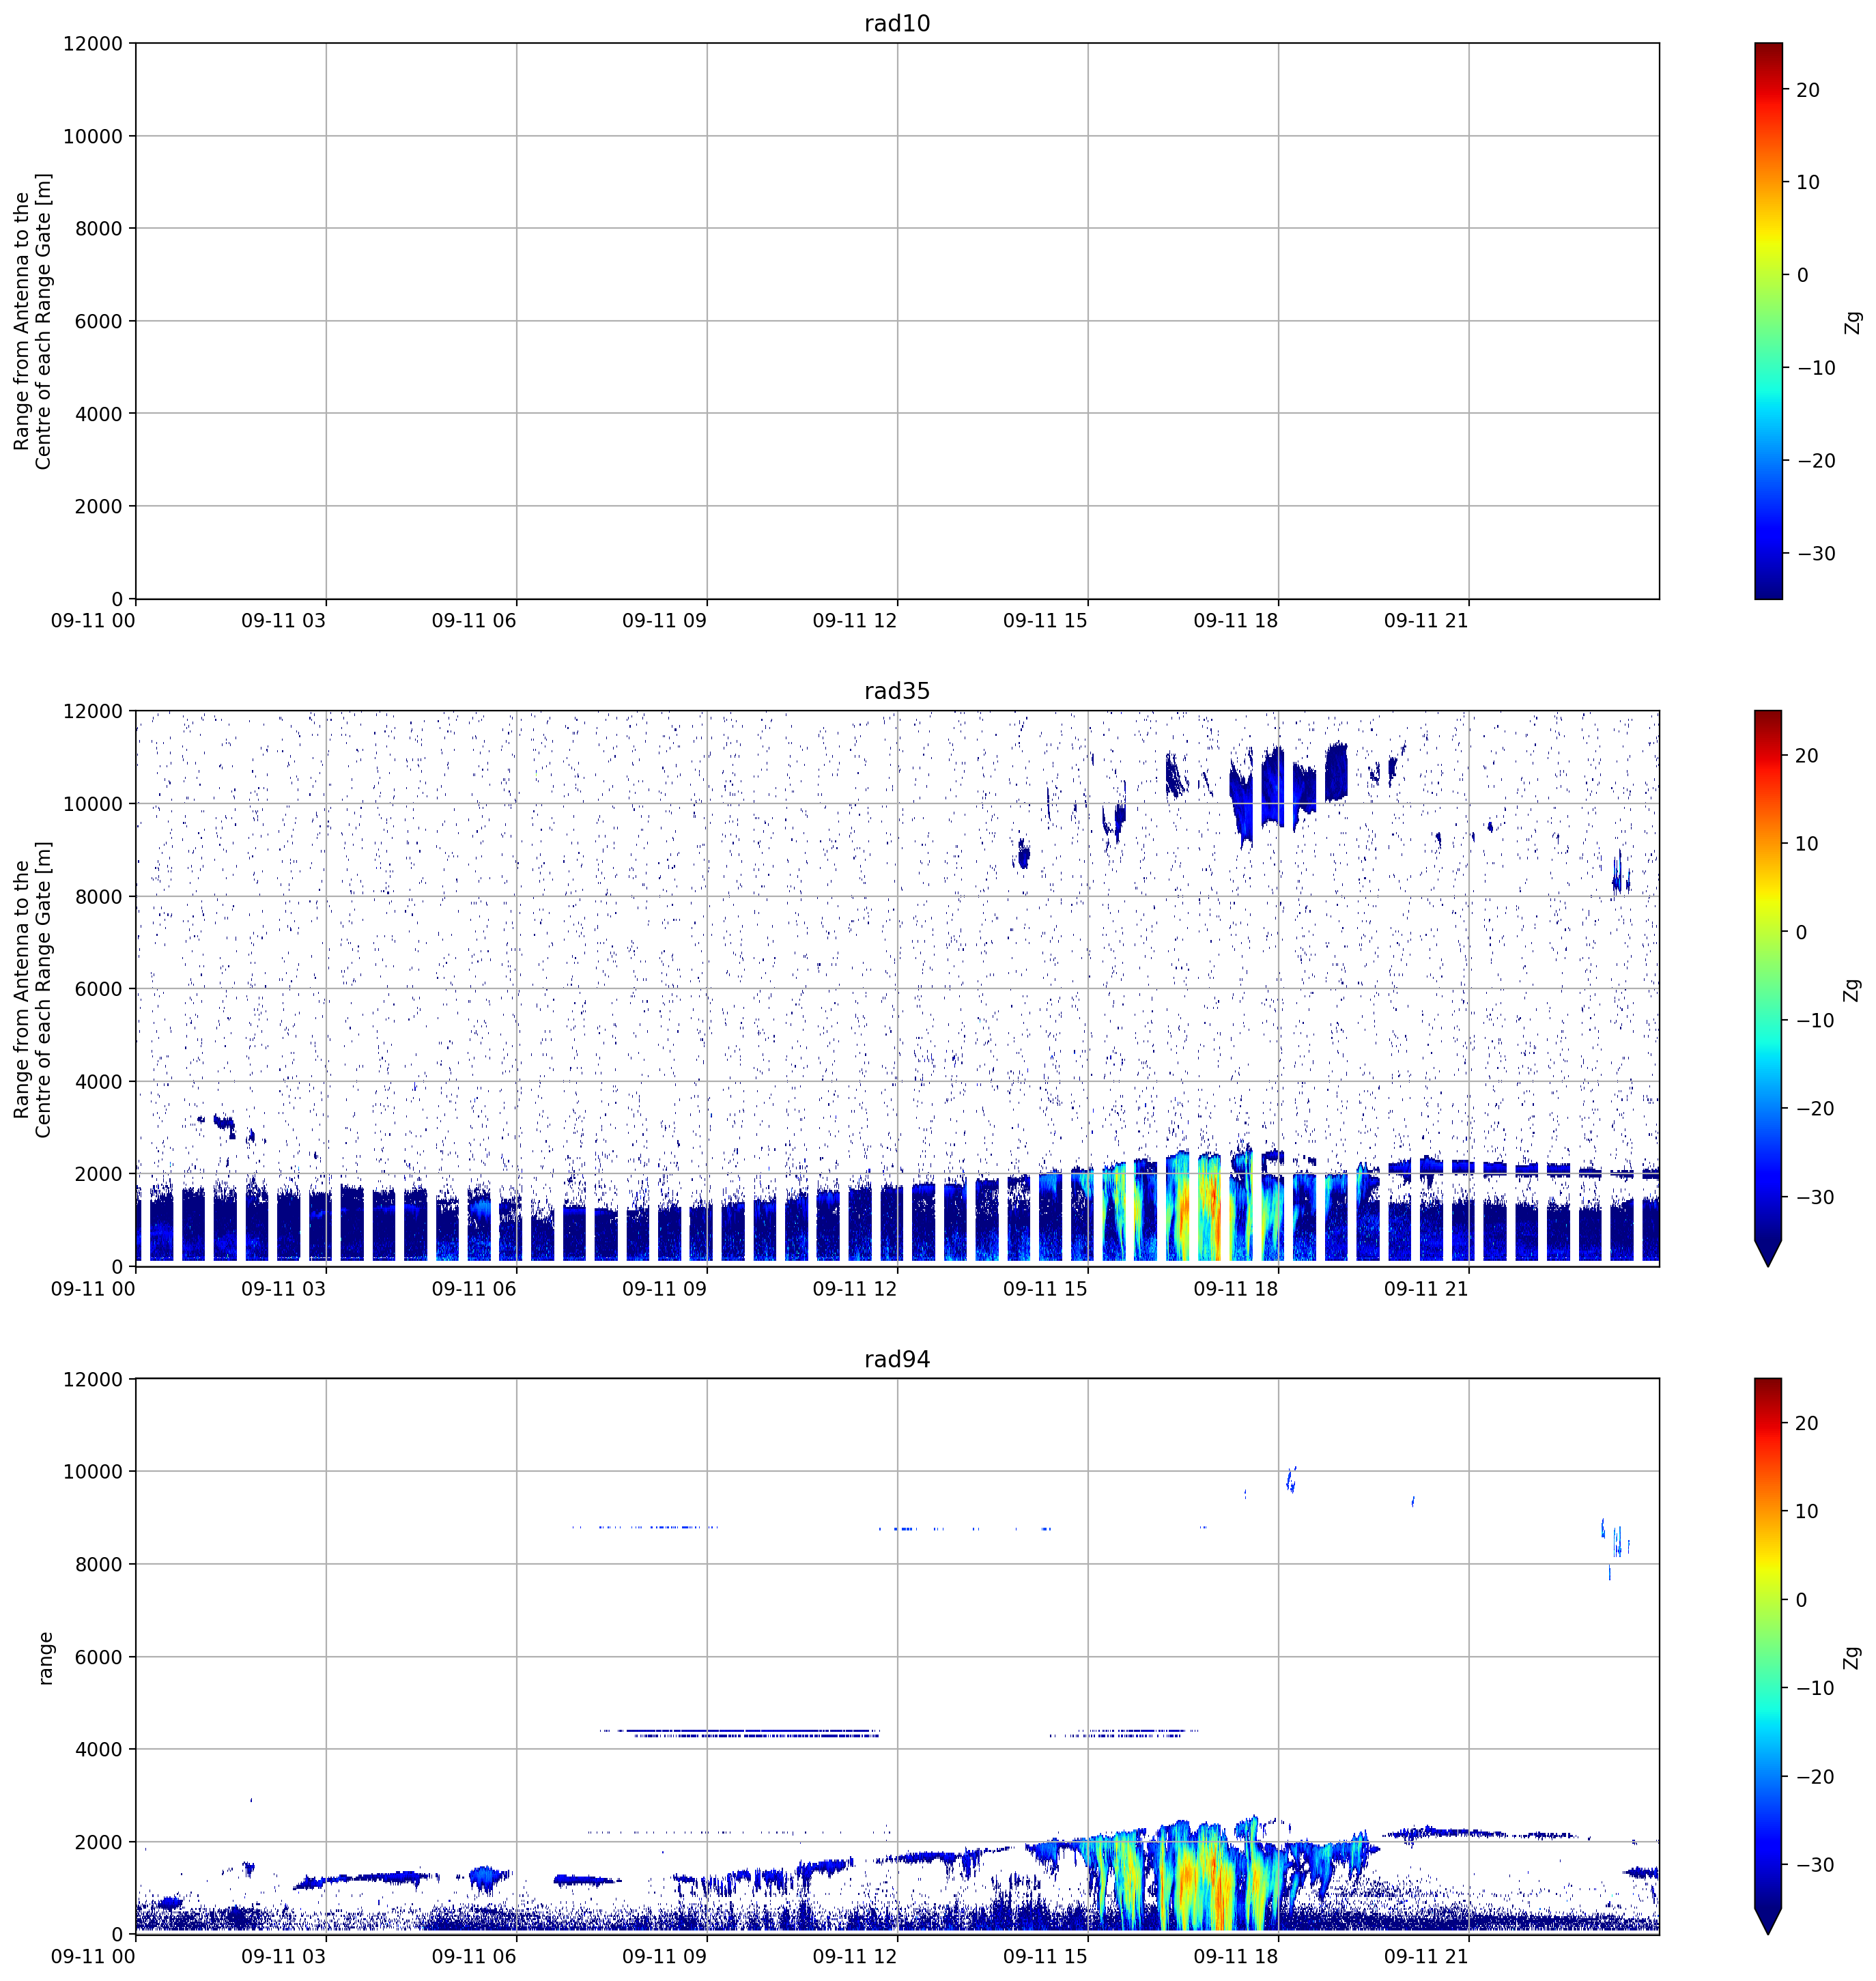The height and width of the screenshot is (1981, 1876).
Task: Click the 6000 y-tick of rad35 plot
Action: [98, 989]
